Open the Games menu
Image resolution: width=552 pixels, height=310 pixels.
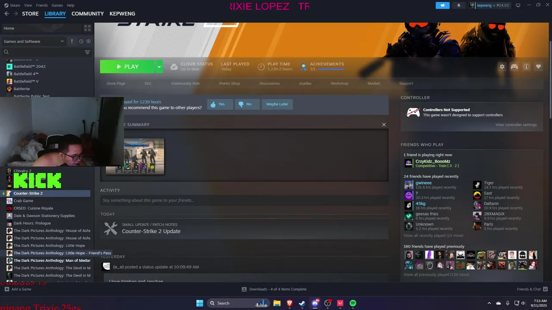click(x=57, y=5)
